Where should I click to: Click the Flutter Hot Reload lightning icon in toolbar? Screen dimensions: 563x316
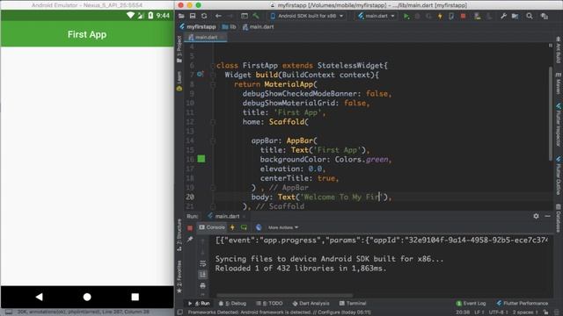(440, 16)
